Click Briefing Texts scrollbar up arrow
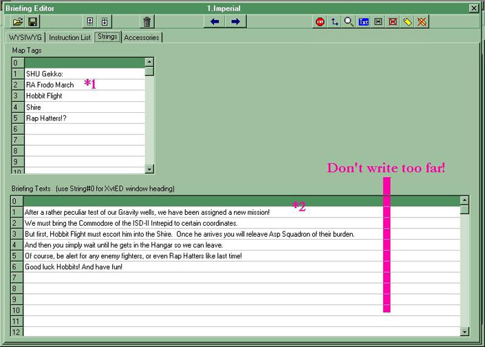Image resolution: width=485 pixels, height=347 pixels. tap(464, 200)
